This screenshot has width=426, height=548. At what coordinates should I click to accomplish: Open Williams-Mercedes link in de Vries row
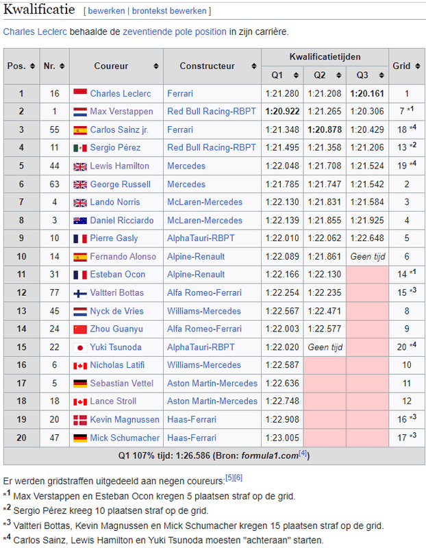coord(203,311)
